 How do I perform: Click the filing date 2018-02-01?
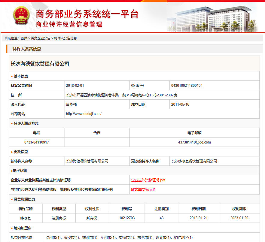point(75,86)
